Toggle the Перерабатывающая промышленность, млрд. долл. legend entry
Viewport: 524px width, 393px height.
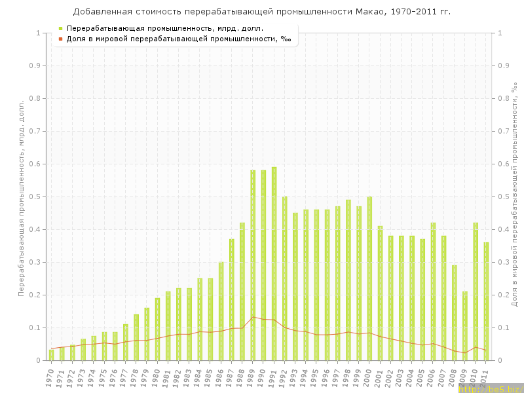click(165, 29)
